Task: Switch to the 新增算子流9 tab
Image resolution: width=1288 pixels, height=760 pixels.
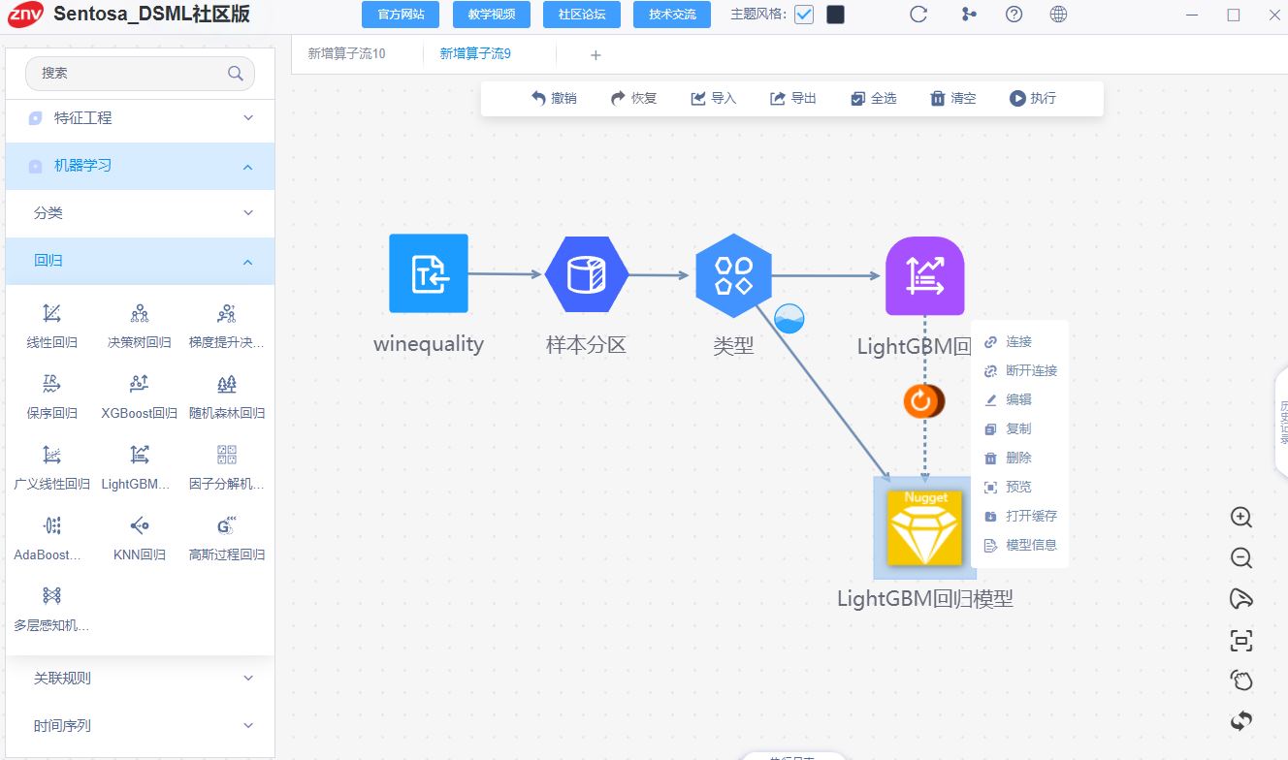Action: tap(475, 54)
